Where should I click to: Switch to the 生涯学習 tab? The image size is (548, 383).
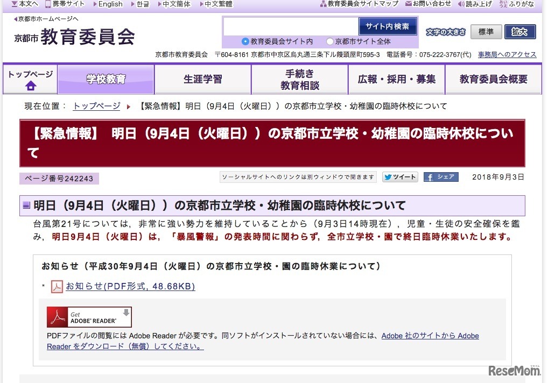point(202,79)
